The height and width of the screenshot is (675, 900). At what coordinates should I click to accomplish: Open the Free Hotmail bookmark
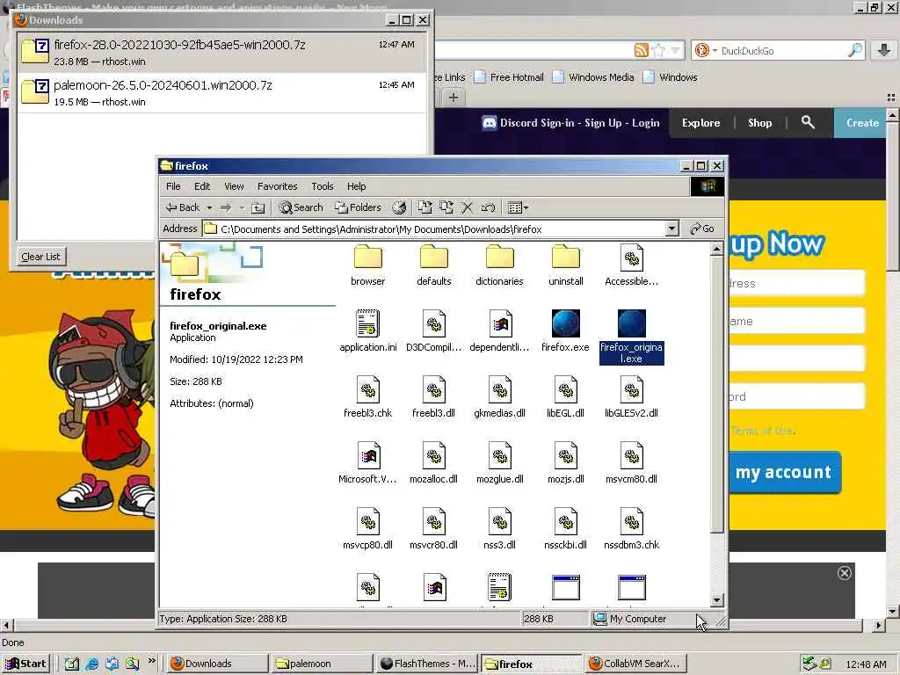coord(509,77)
